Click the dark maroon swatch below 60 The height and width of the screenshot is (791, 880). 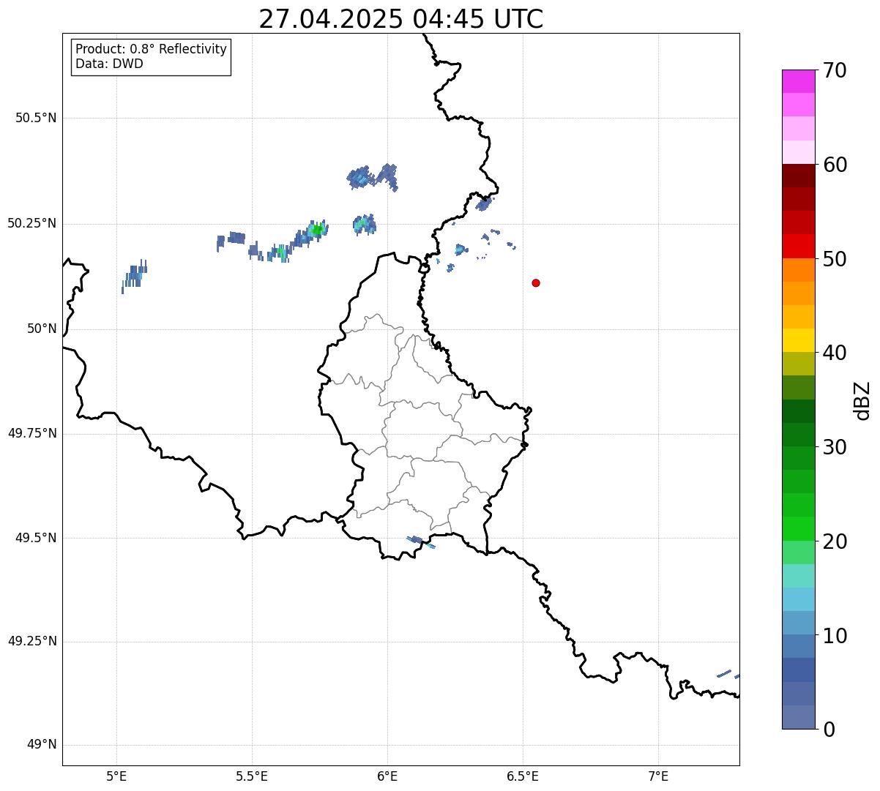coord(798,176)
